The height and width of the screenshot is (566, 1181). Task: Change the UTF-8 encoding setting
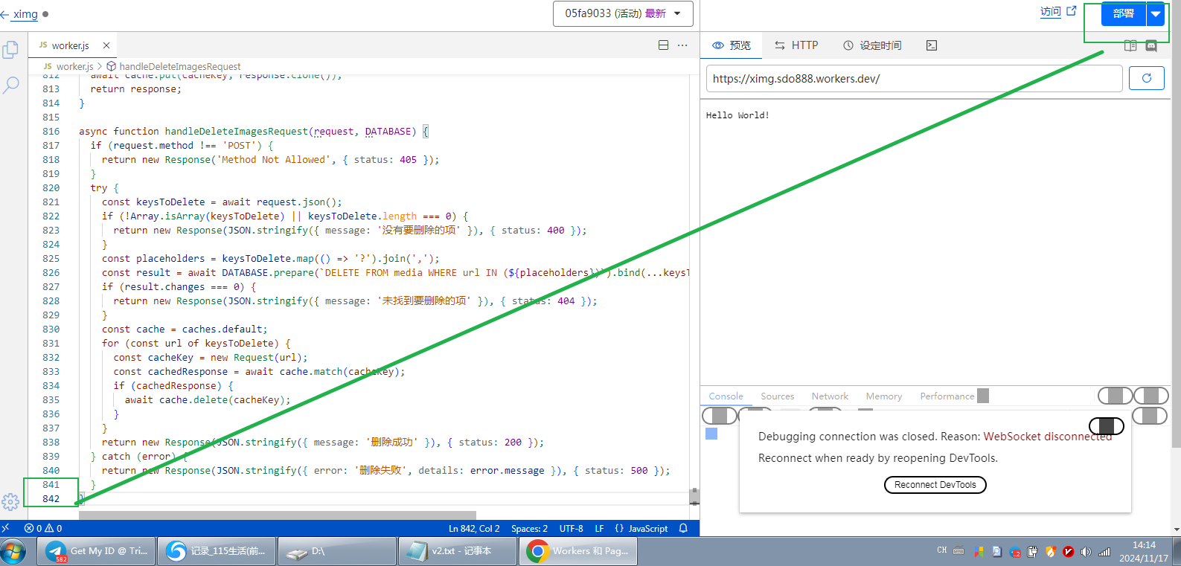coord(571,528)
